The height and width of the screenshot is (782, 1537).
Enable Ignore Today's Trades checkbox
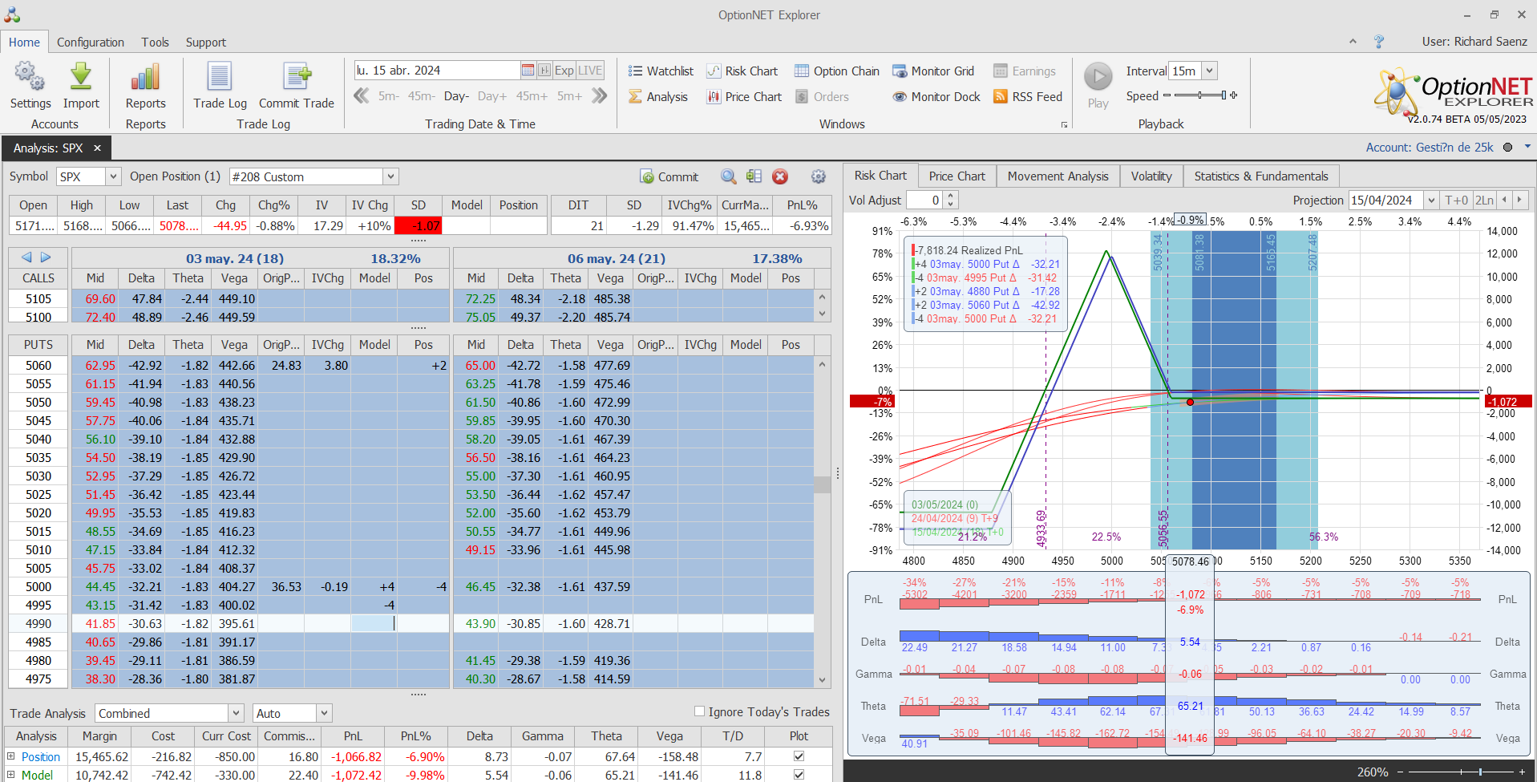[699, 711]
